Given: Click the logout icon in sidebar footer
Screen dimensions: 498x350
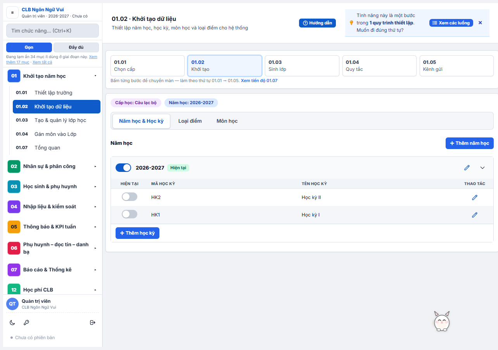Looking at the screenshot, I should coord(92,323).
